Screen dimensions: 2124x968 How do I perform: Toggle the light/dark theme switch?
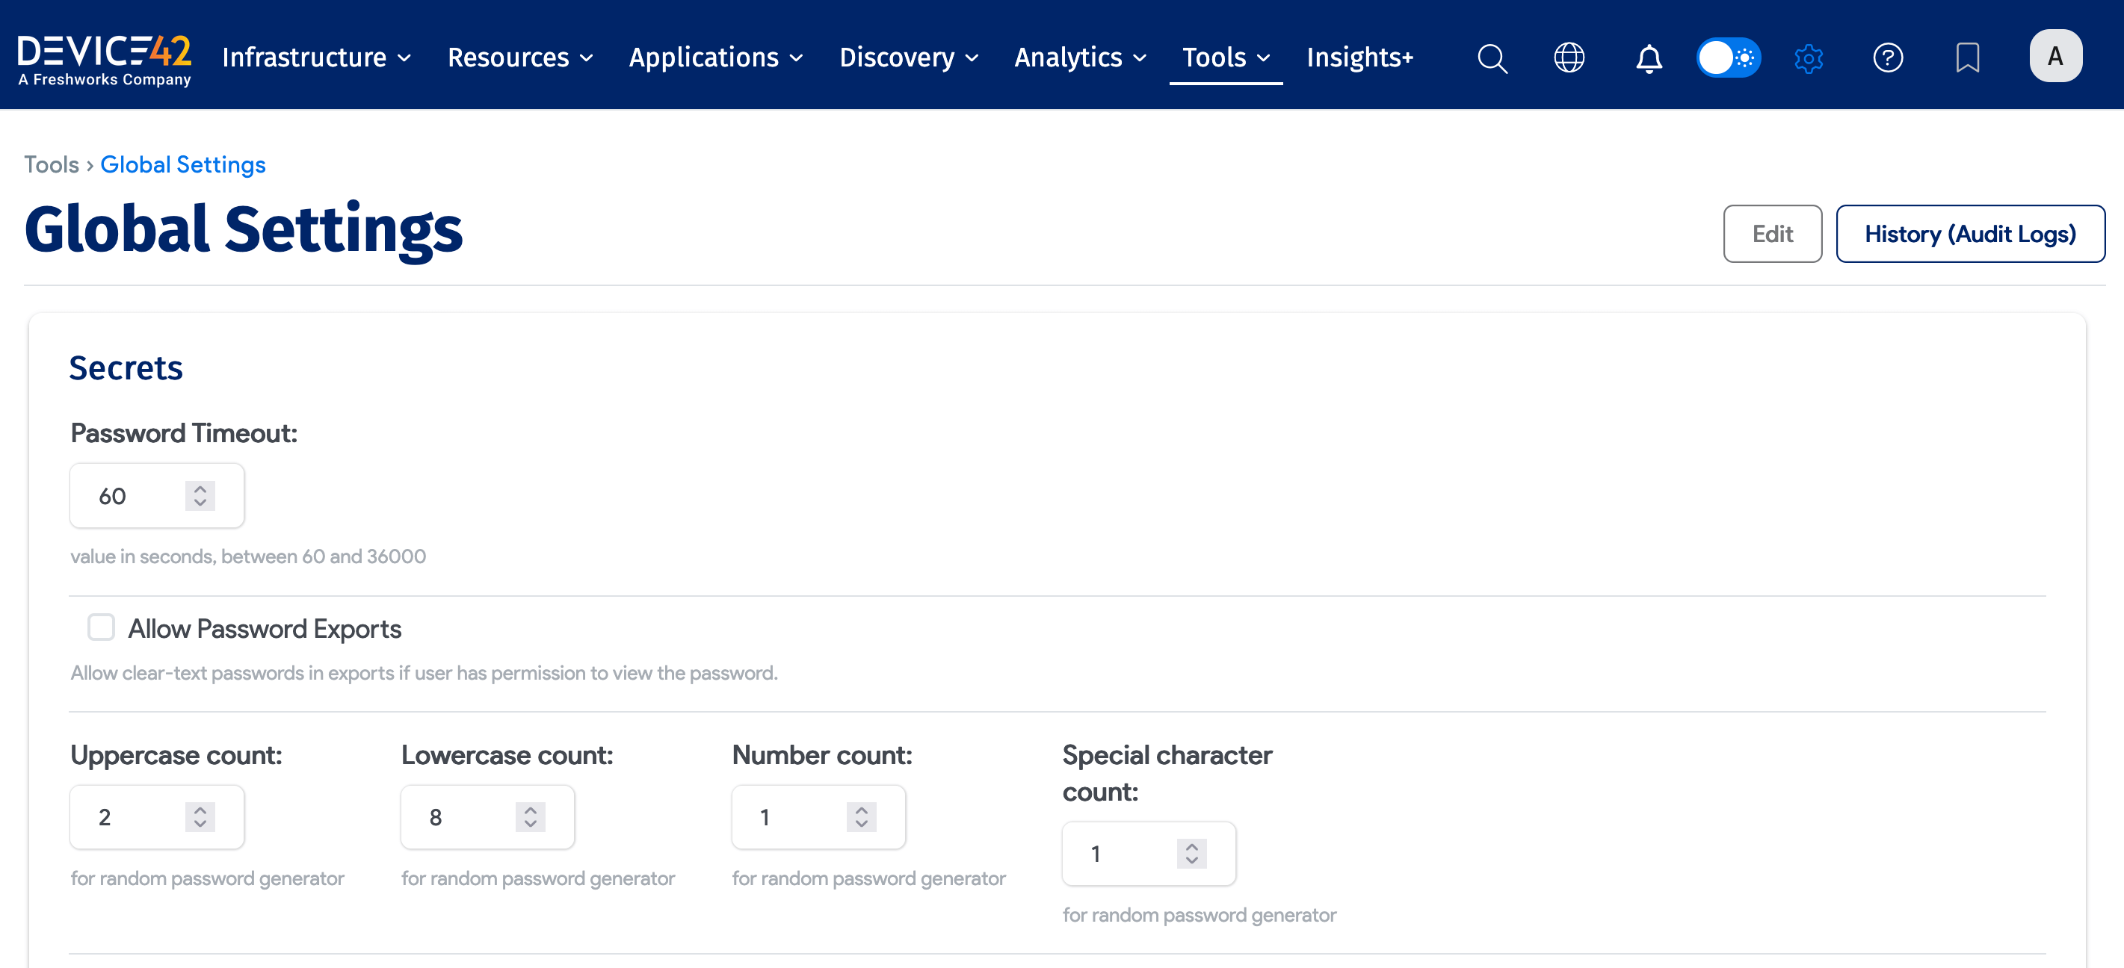pos(1728,58)
